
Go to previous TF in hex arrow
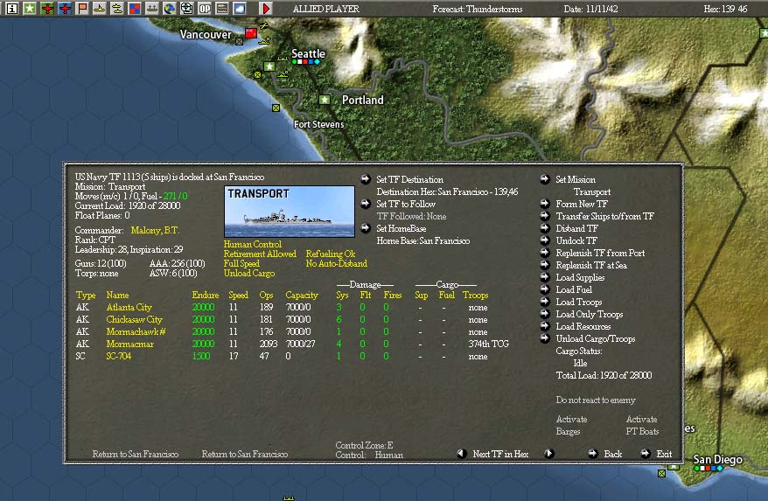tap(461, 454)
